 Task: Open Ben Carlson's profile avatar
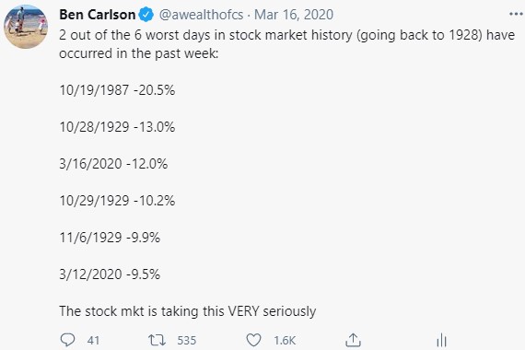click(x=26, y=27)
